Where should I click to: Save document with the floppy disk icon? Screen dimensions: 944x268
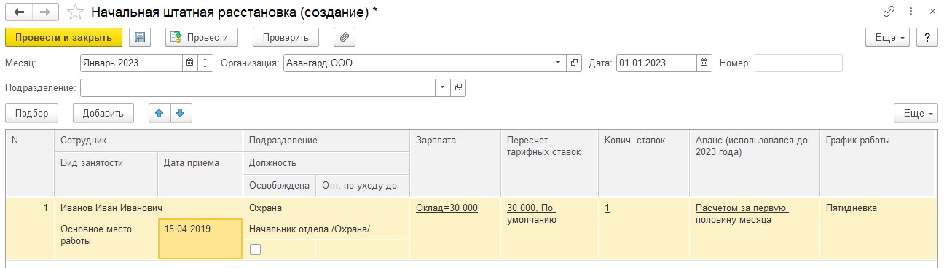pos(140,37)
